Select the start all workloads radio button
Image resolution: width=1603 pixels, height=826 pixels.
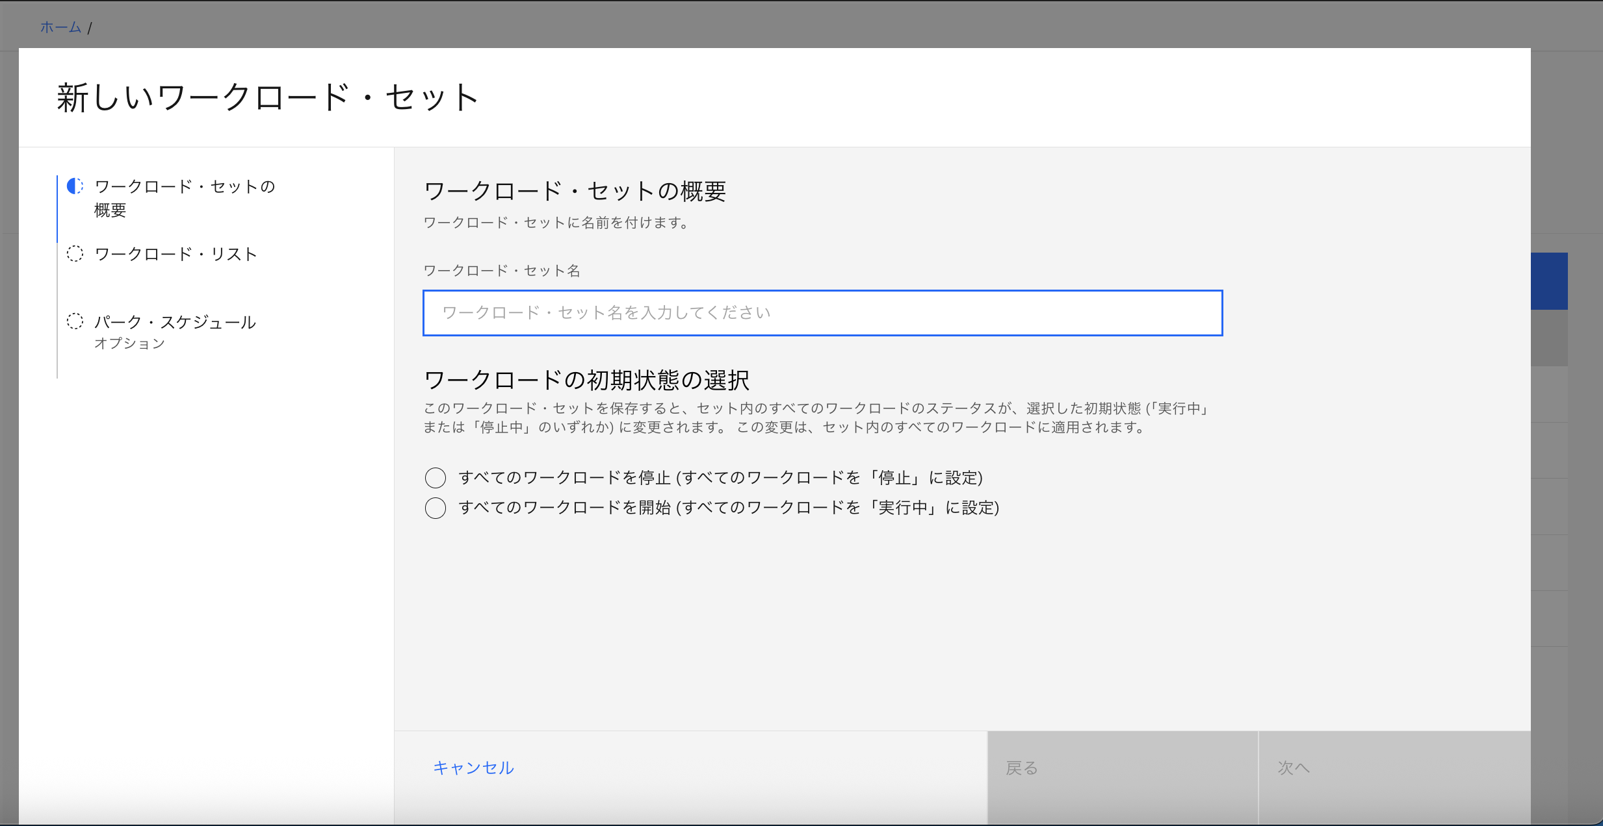pos(436,508)
